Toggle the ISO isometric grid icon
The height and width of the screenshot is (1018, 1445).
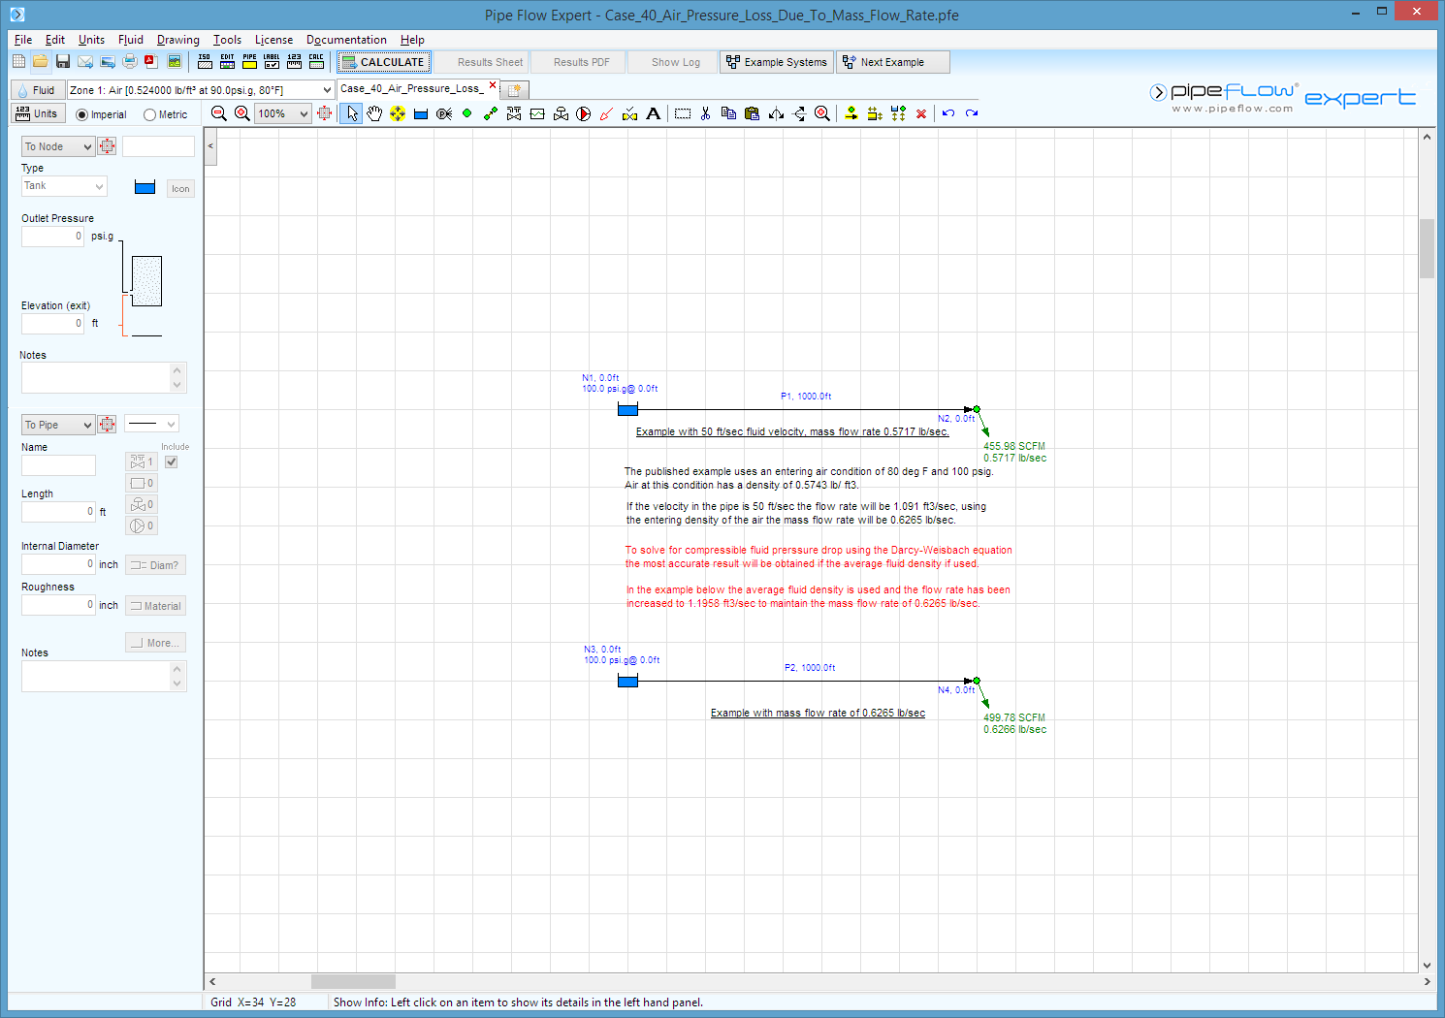tap(205, 62)
